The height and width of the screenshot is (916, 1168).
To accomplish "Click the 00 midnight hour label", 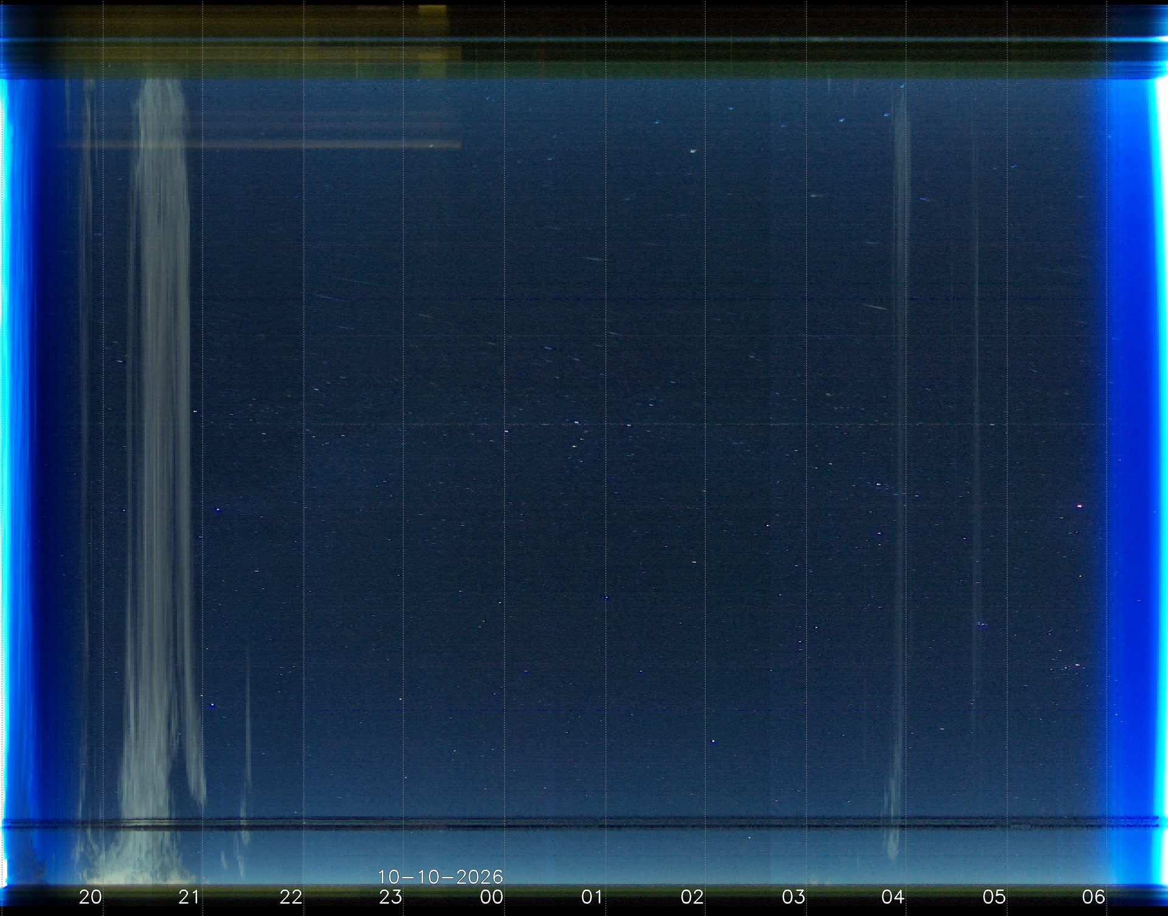I will click(492, 897).
